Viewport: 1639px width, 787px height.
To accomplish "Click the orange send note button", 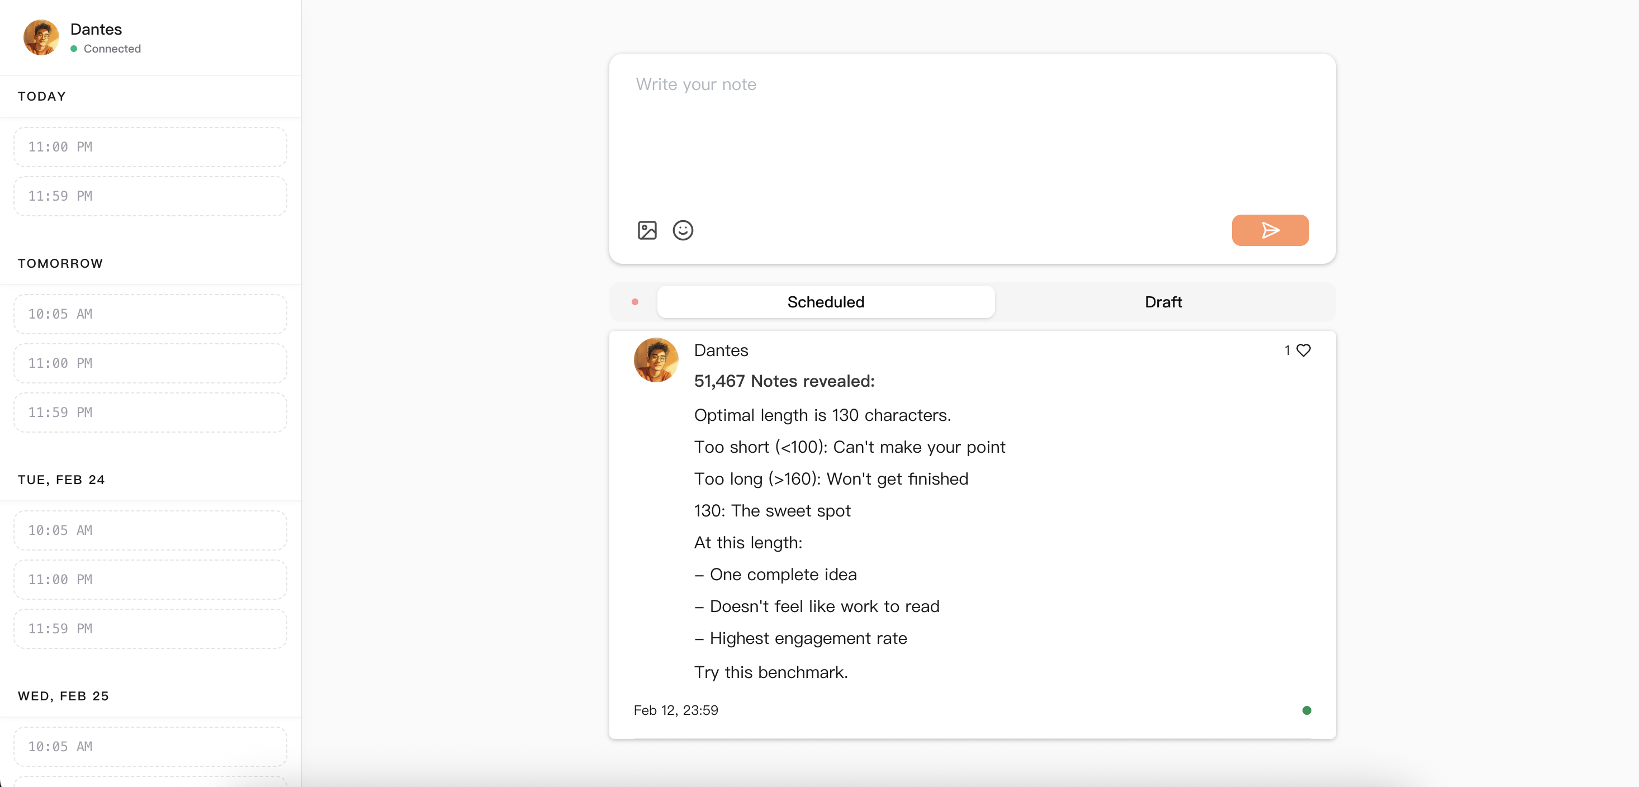I will coord(1269,230).
